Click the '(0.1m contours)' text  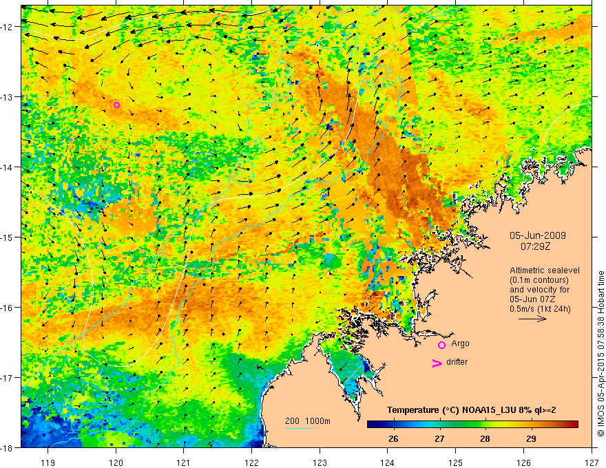point(539,280)
